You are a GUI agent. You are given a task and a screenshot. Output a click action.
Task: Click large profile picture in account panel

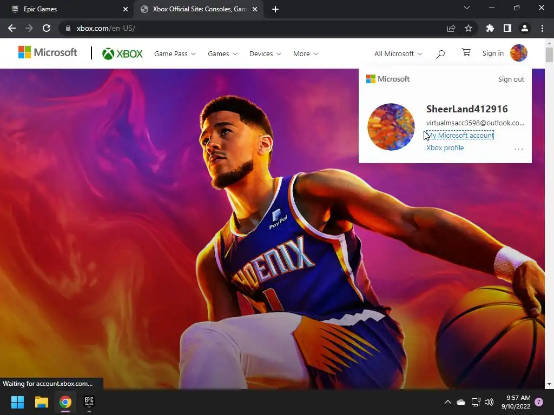(391, 126)
